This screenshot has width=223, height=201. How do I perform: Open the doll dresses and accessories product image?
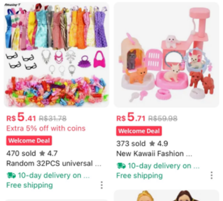click(x=56, y=55)
